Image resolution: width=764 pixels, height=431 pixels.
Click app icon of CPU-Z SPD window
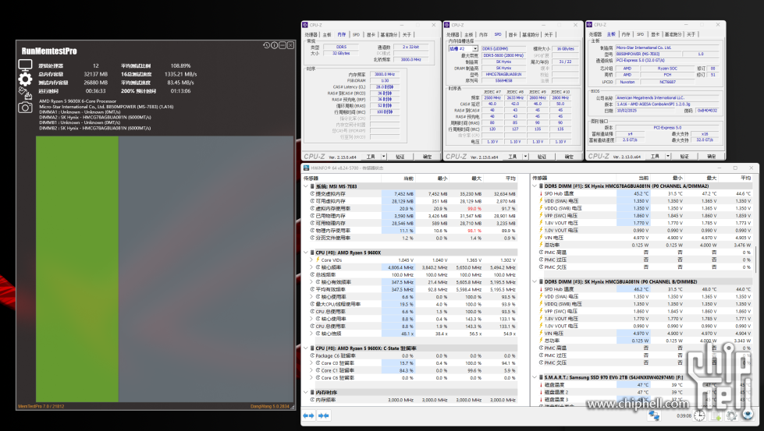click(447, 25)
